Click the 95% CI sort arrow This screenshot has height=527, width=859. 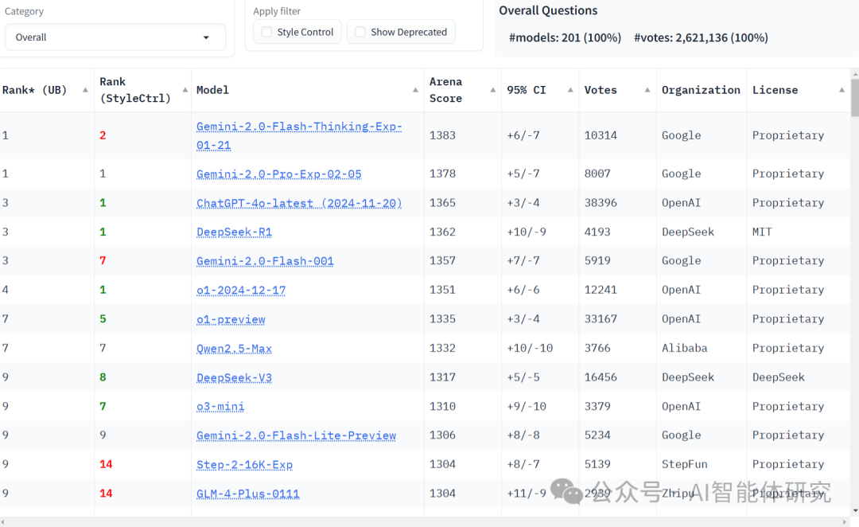click(570, 90)
